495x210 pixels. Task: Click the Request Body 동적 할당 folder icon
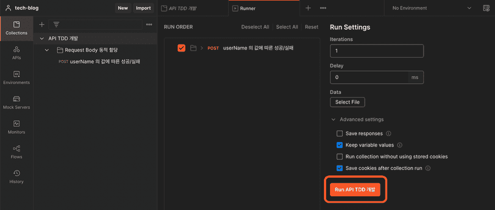[59, 50]
